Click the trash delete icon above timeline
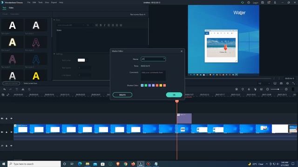The width and height of the screenshot is (298, 167). click(x=17, y=89)
